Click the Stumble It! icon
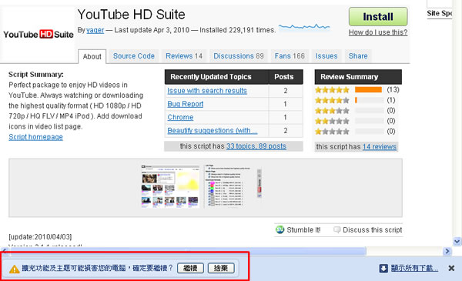Screen dimensions: 462x281 point(280,229)
